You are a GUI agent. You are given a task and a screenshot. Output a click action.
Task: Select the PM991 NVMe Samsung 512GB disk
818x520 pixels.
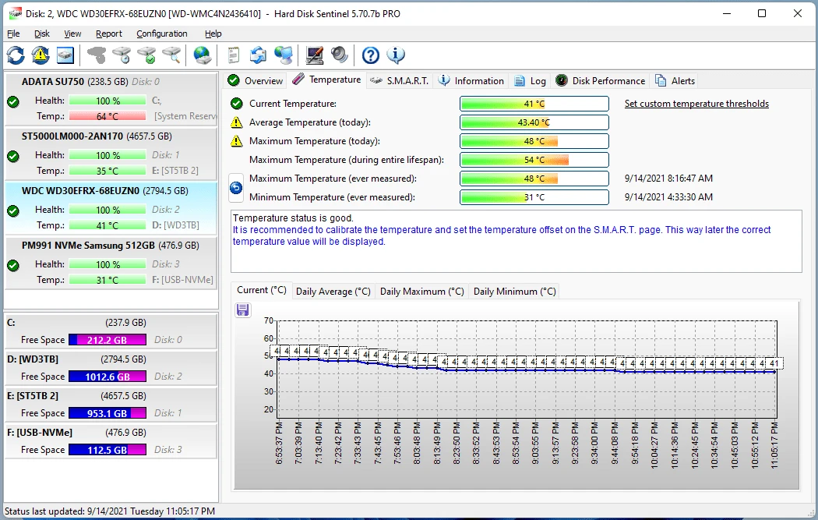point(111,263)
